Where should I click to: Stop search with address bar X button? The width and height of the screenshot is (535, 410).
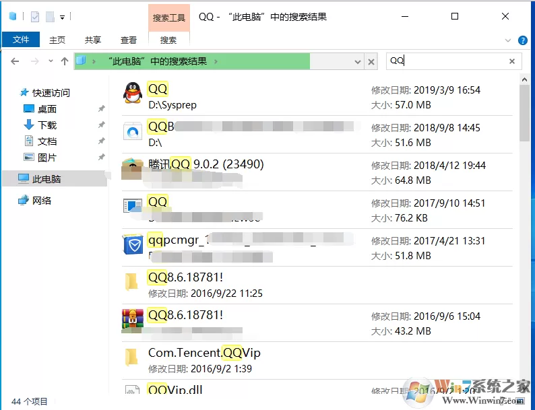point(371,62)
